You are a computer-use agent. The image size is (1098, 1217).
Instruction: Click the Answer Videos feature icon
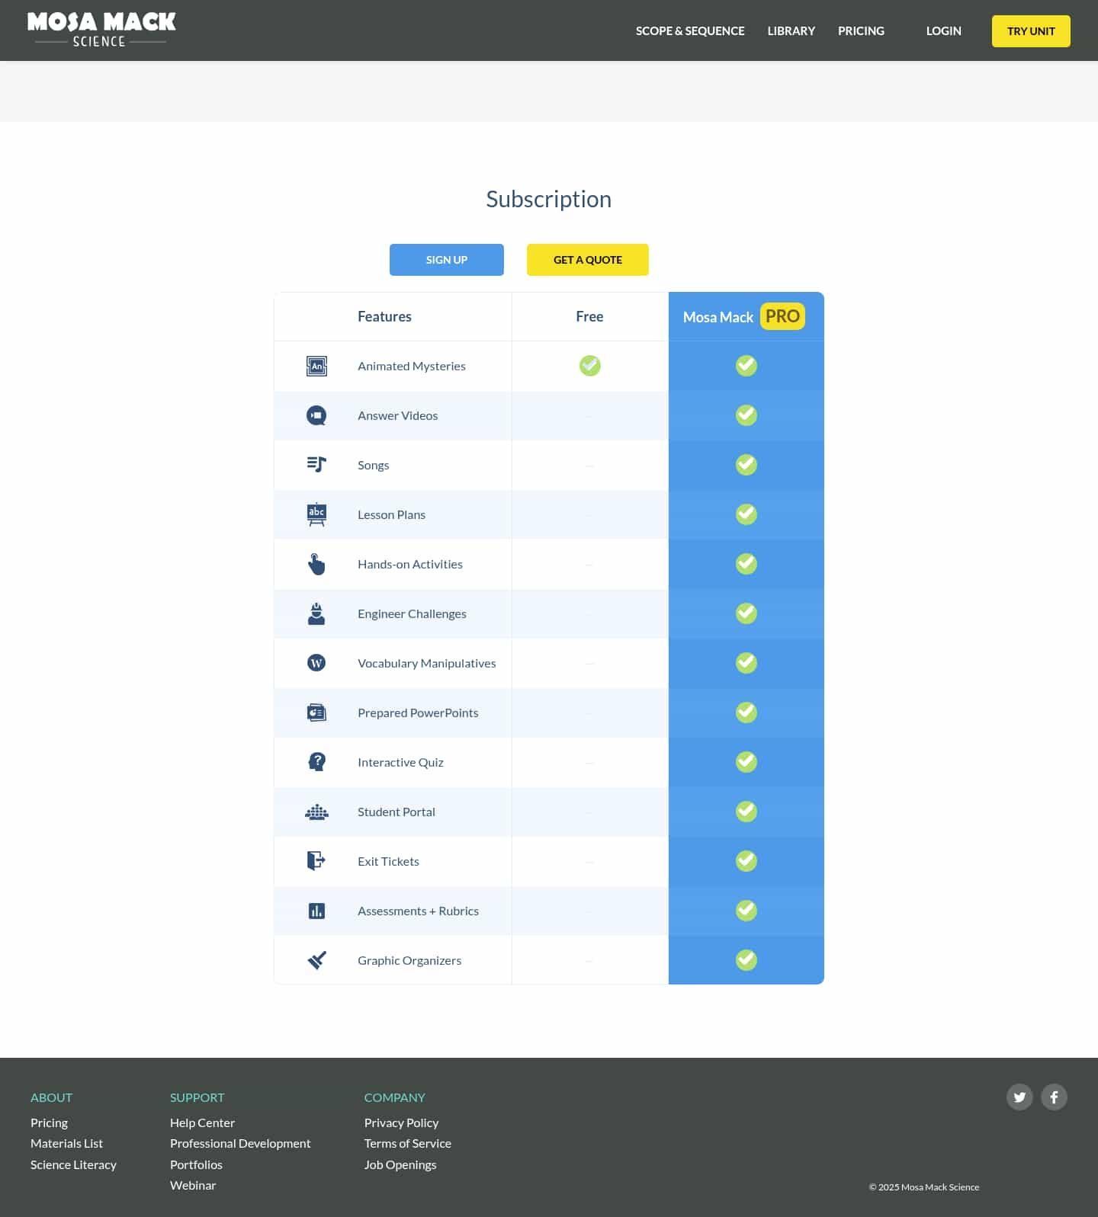point(316,415)
